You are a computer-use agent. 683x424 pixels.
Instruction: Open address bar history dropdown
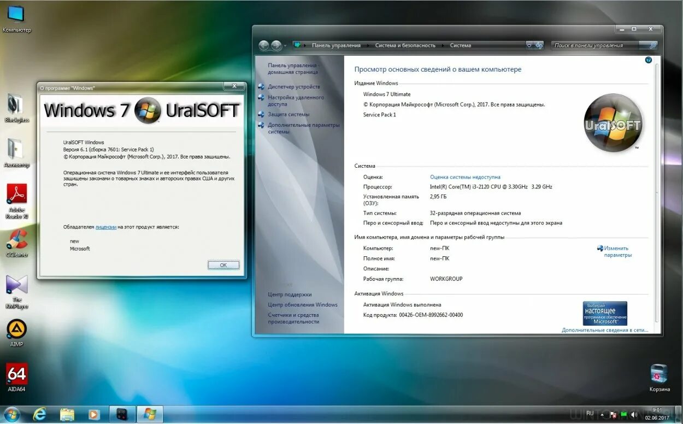coord(529,45)
